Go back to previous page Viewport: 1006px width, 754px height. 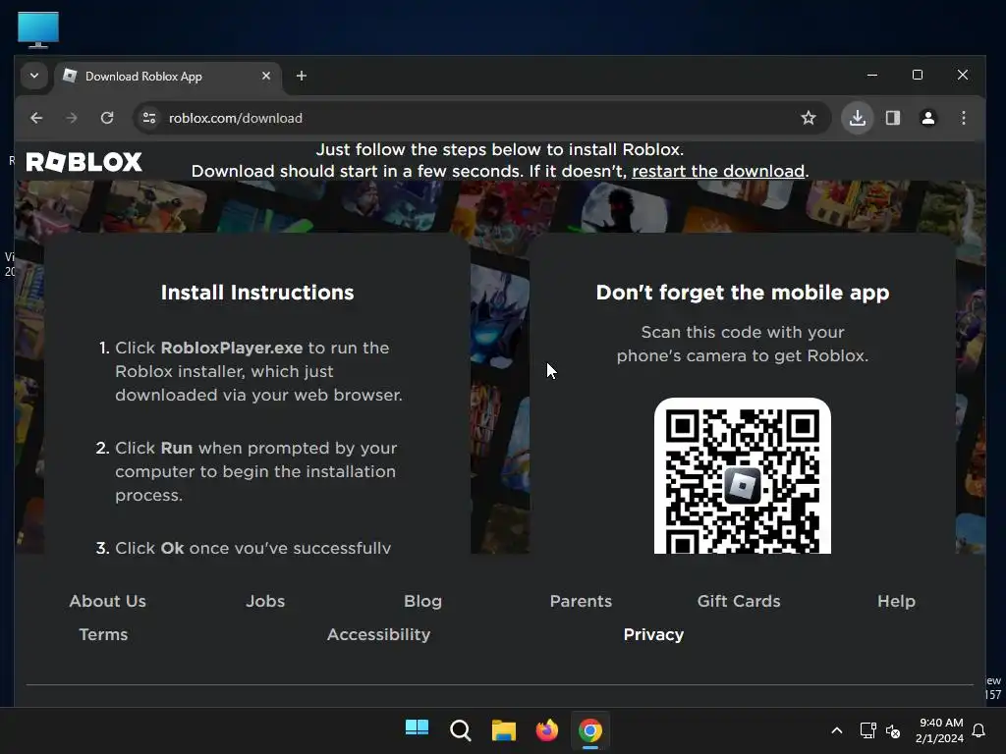click(36, 118)
